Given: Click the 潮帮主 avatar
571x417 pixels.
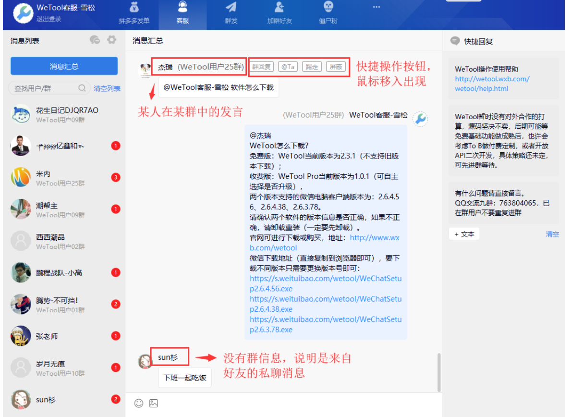Looking at the screenshot, I should point(21,209).
